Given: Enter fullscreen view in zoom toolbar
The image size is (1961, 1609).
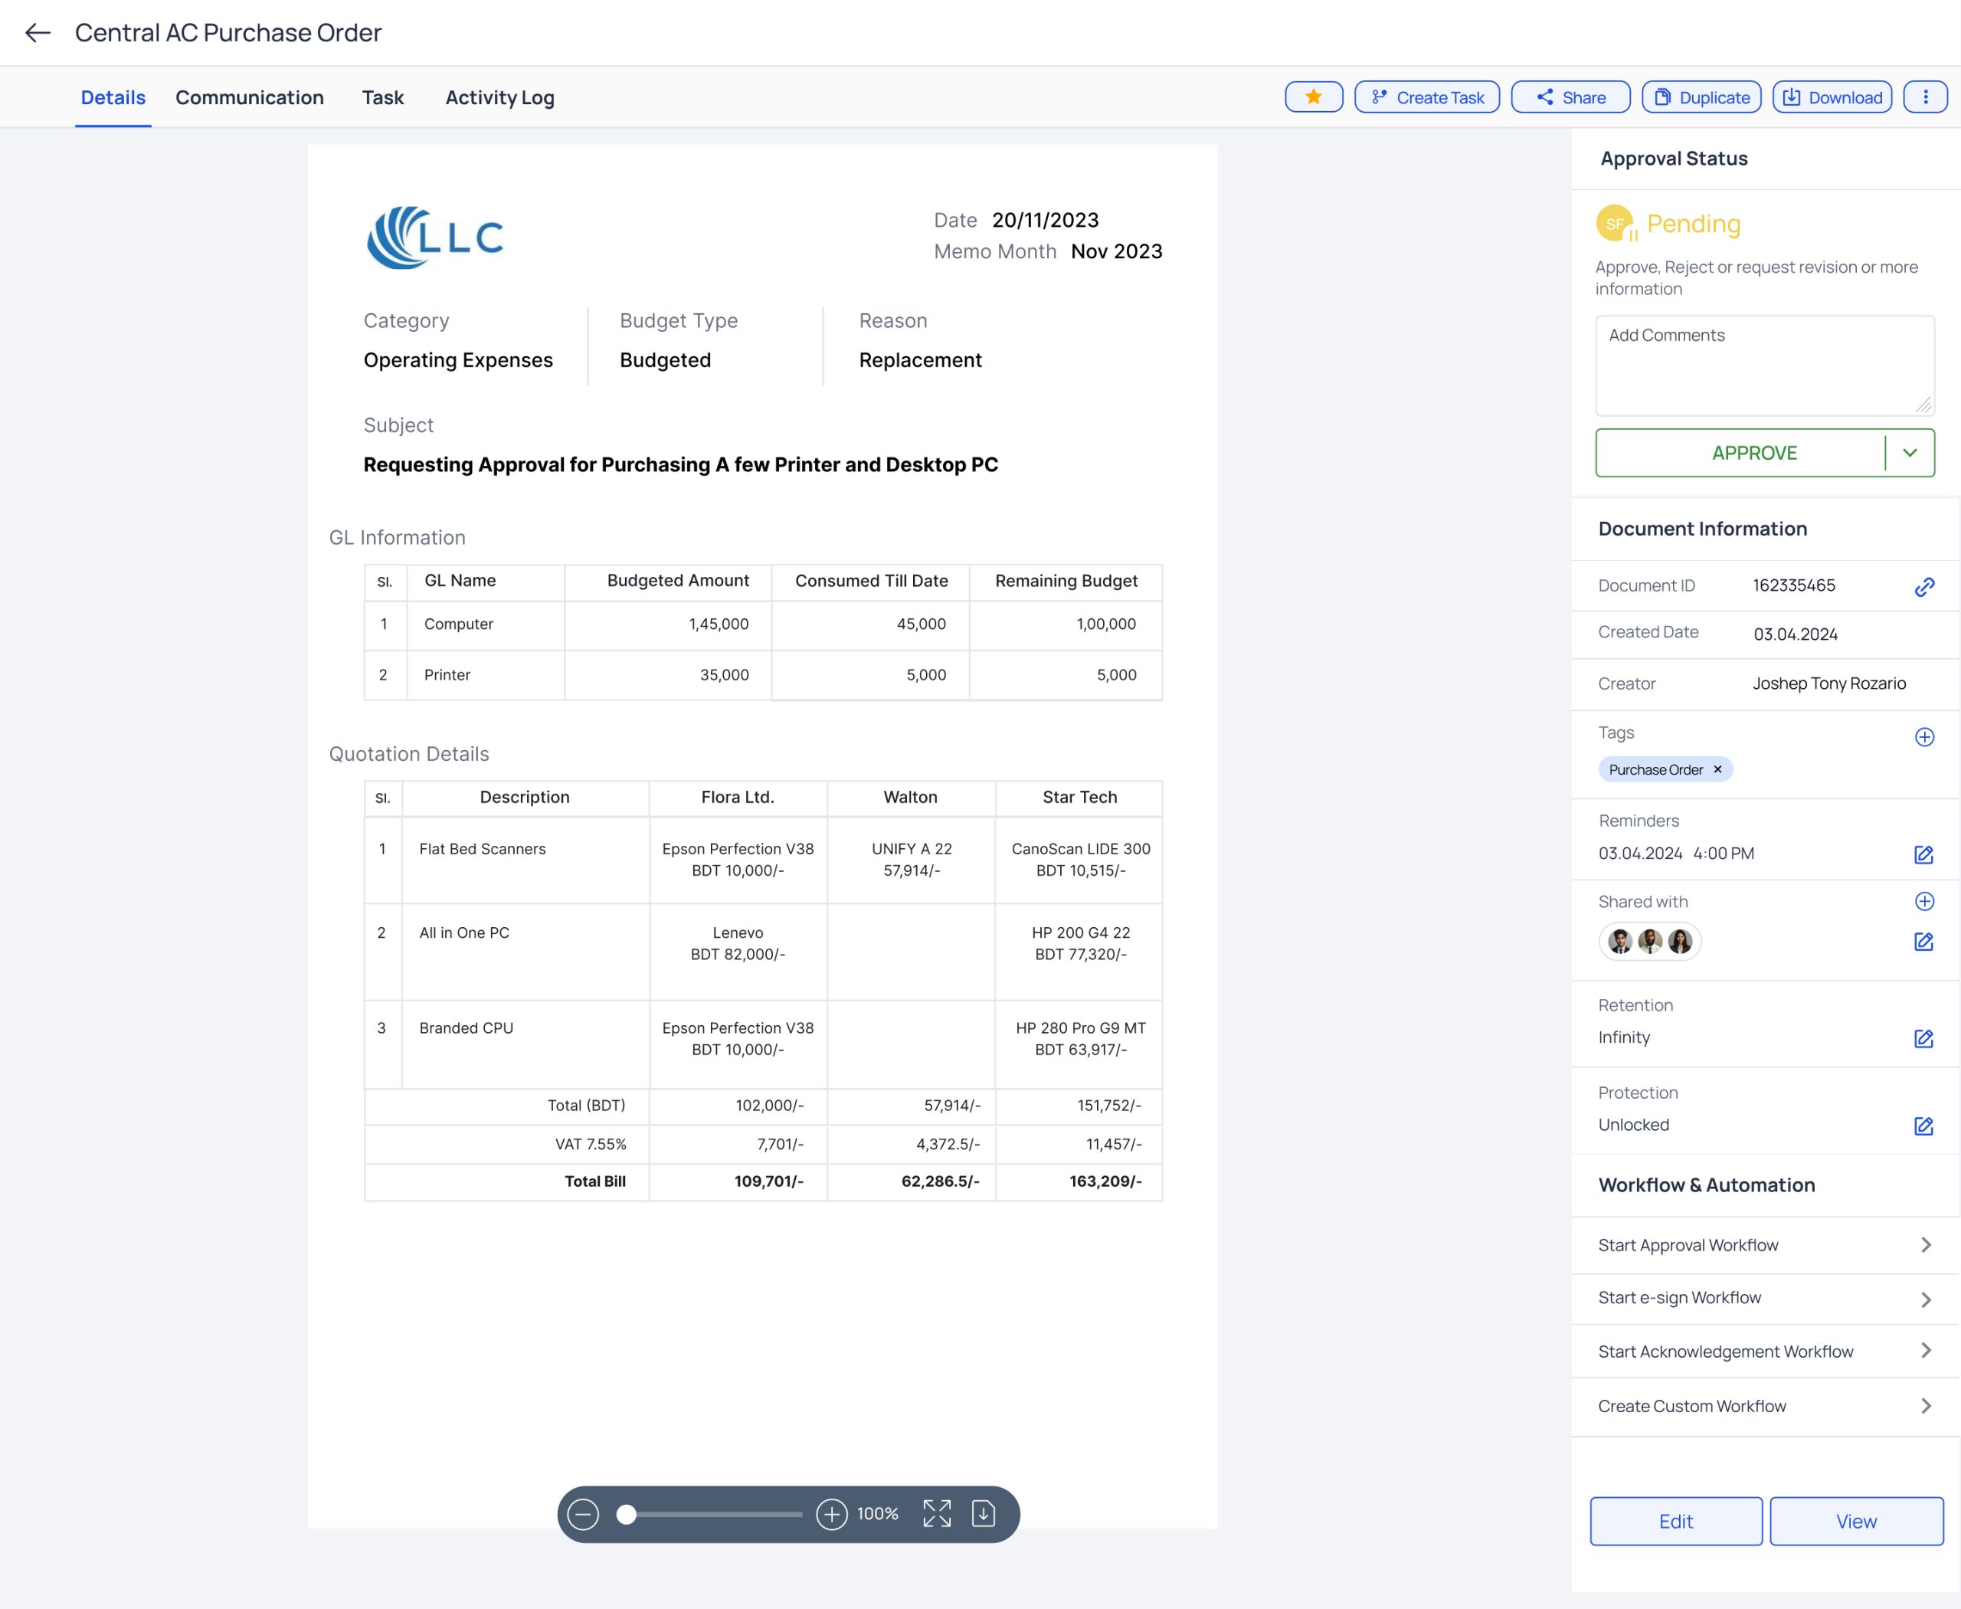Looking at the screenshot, I should pos(937,1513).
